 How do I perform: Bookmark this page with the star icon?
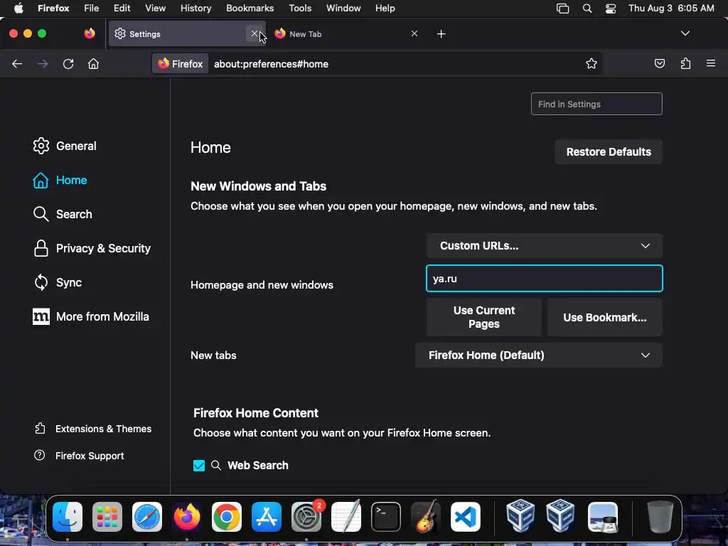click(591, 63)
